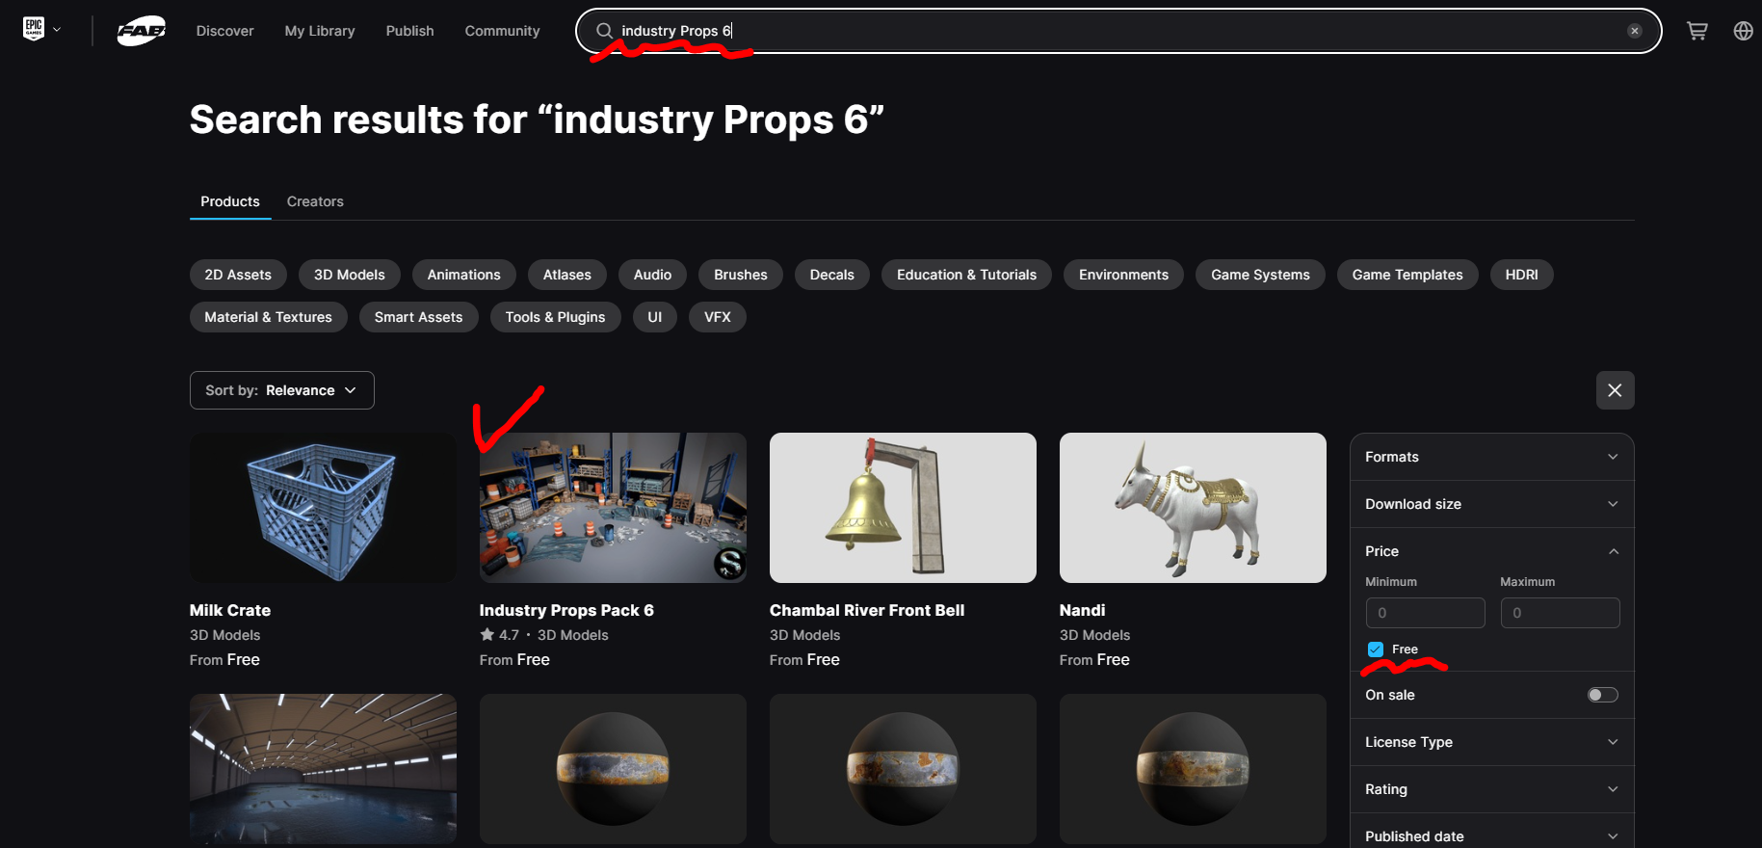This screenshot has height=848, width=1762.
Task: Open the warehouse interior thumbnail
Action: pyautogui.click(x=323, y=769)
